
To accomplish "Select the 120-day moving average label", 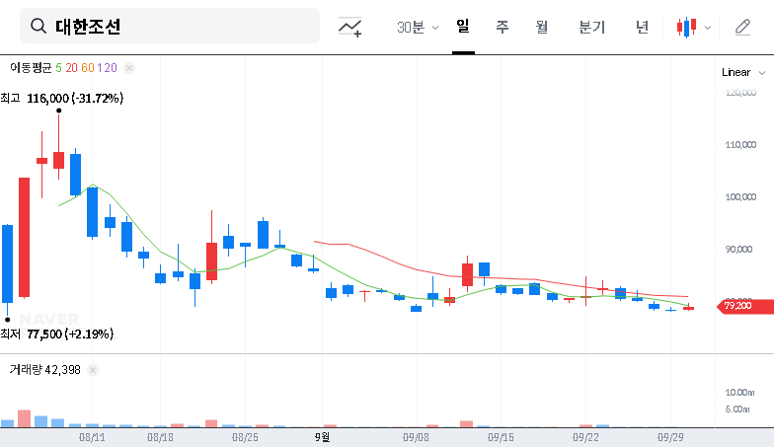I will point(107,68).
